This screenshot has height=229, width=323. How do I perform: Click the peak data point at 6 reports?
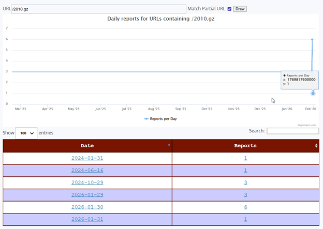point(312,39)
